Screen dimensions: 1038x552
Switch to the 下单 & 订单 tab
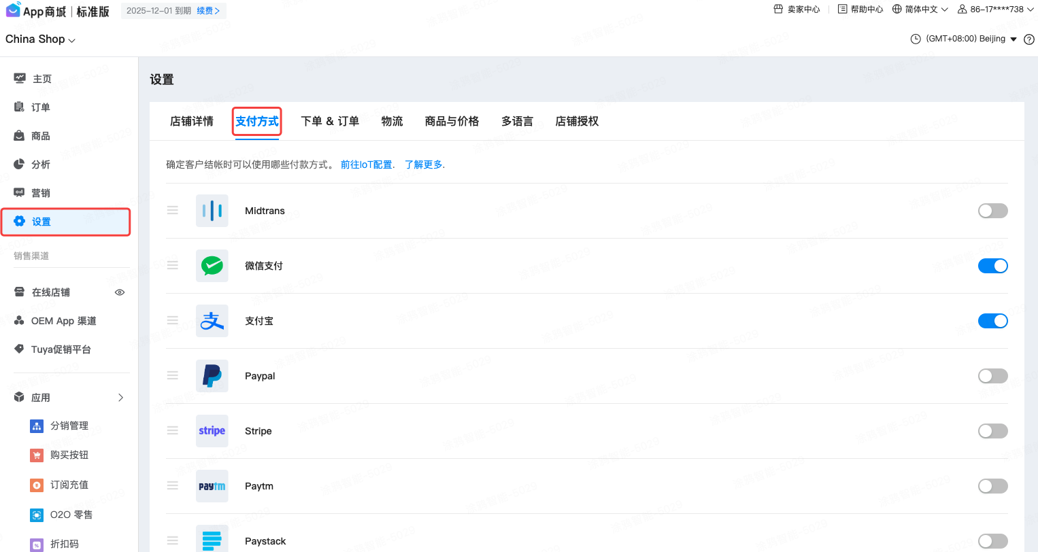[330, 121]
